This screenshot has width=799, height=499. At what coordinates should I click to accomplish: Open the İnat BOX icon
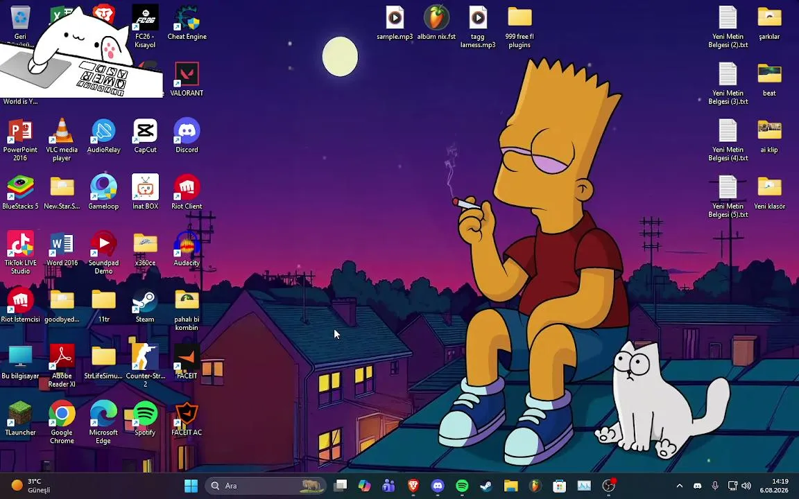coord(145,193)
